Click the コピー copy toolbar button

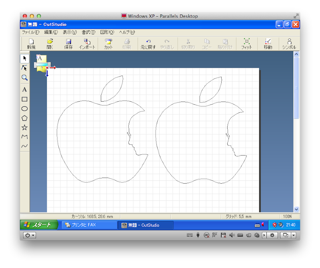(x=207, y=44)
